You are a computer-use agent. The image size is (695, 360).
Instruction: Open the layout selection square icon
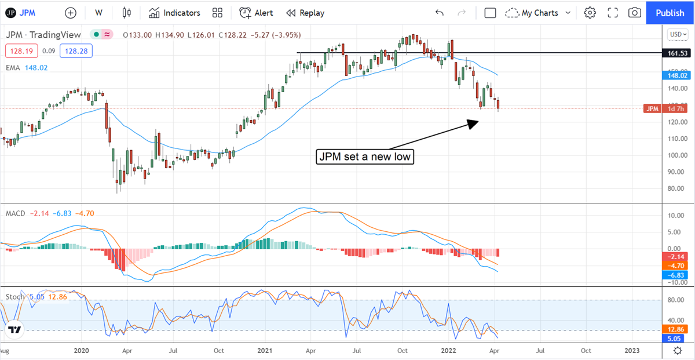pos(490,13)
